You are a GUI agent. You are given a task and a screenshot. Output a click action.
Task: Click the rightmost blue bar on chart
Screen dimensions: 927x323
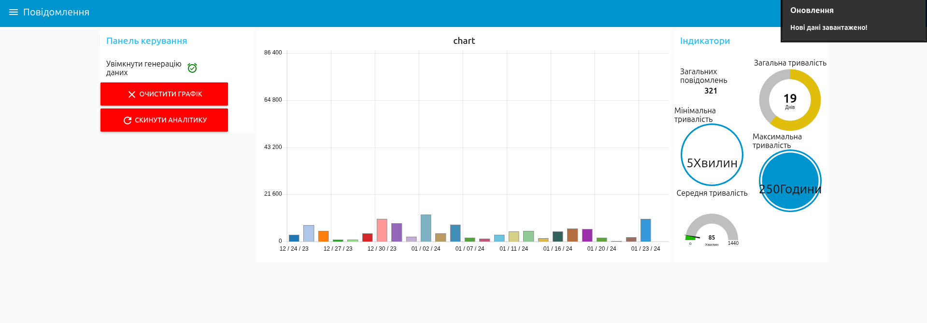pos(645,230)
